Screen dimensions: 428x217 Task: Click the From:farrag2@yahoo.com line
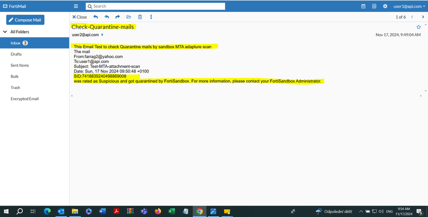(x=98, y=56)
